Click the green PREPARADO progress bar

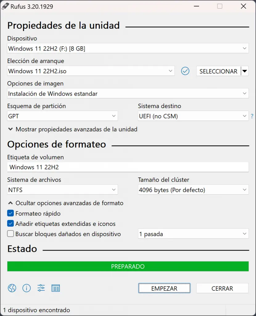pos(128,266)
